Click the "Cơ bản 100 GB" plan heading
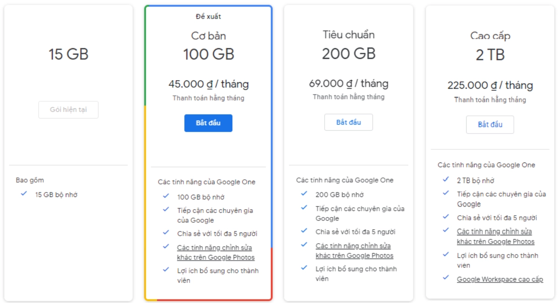This screenshot has width=560, height=303. pyautogui.click(x=209, y=44)
